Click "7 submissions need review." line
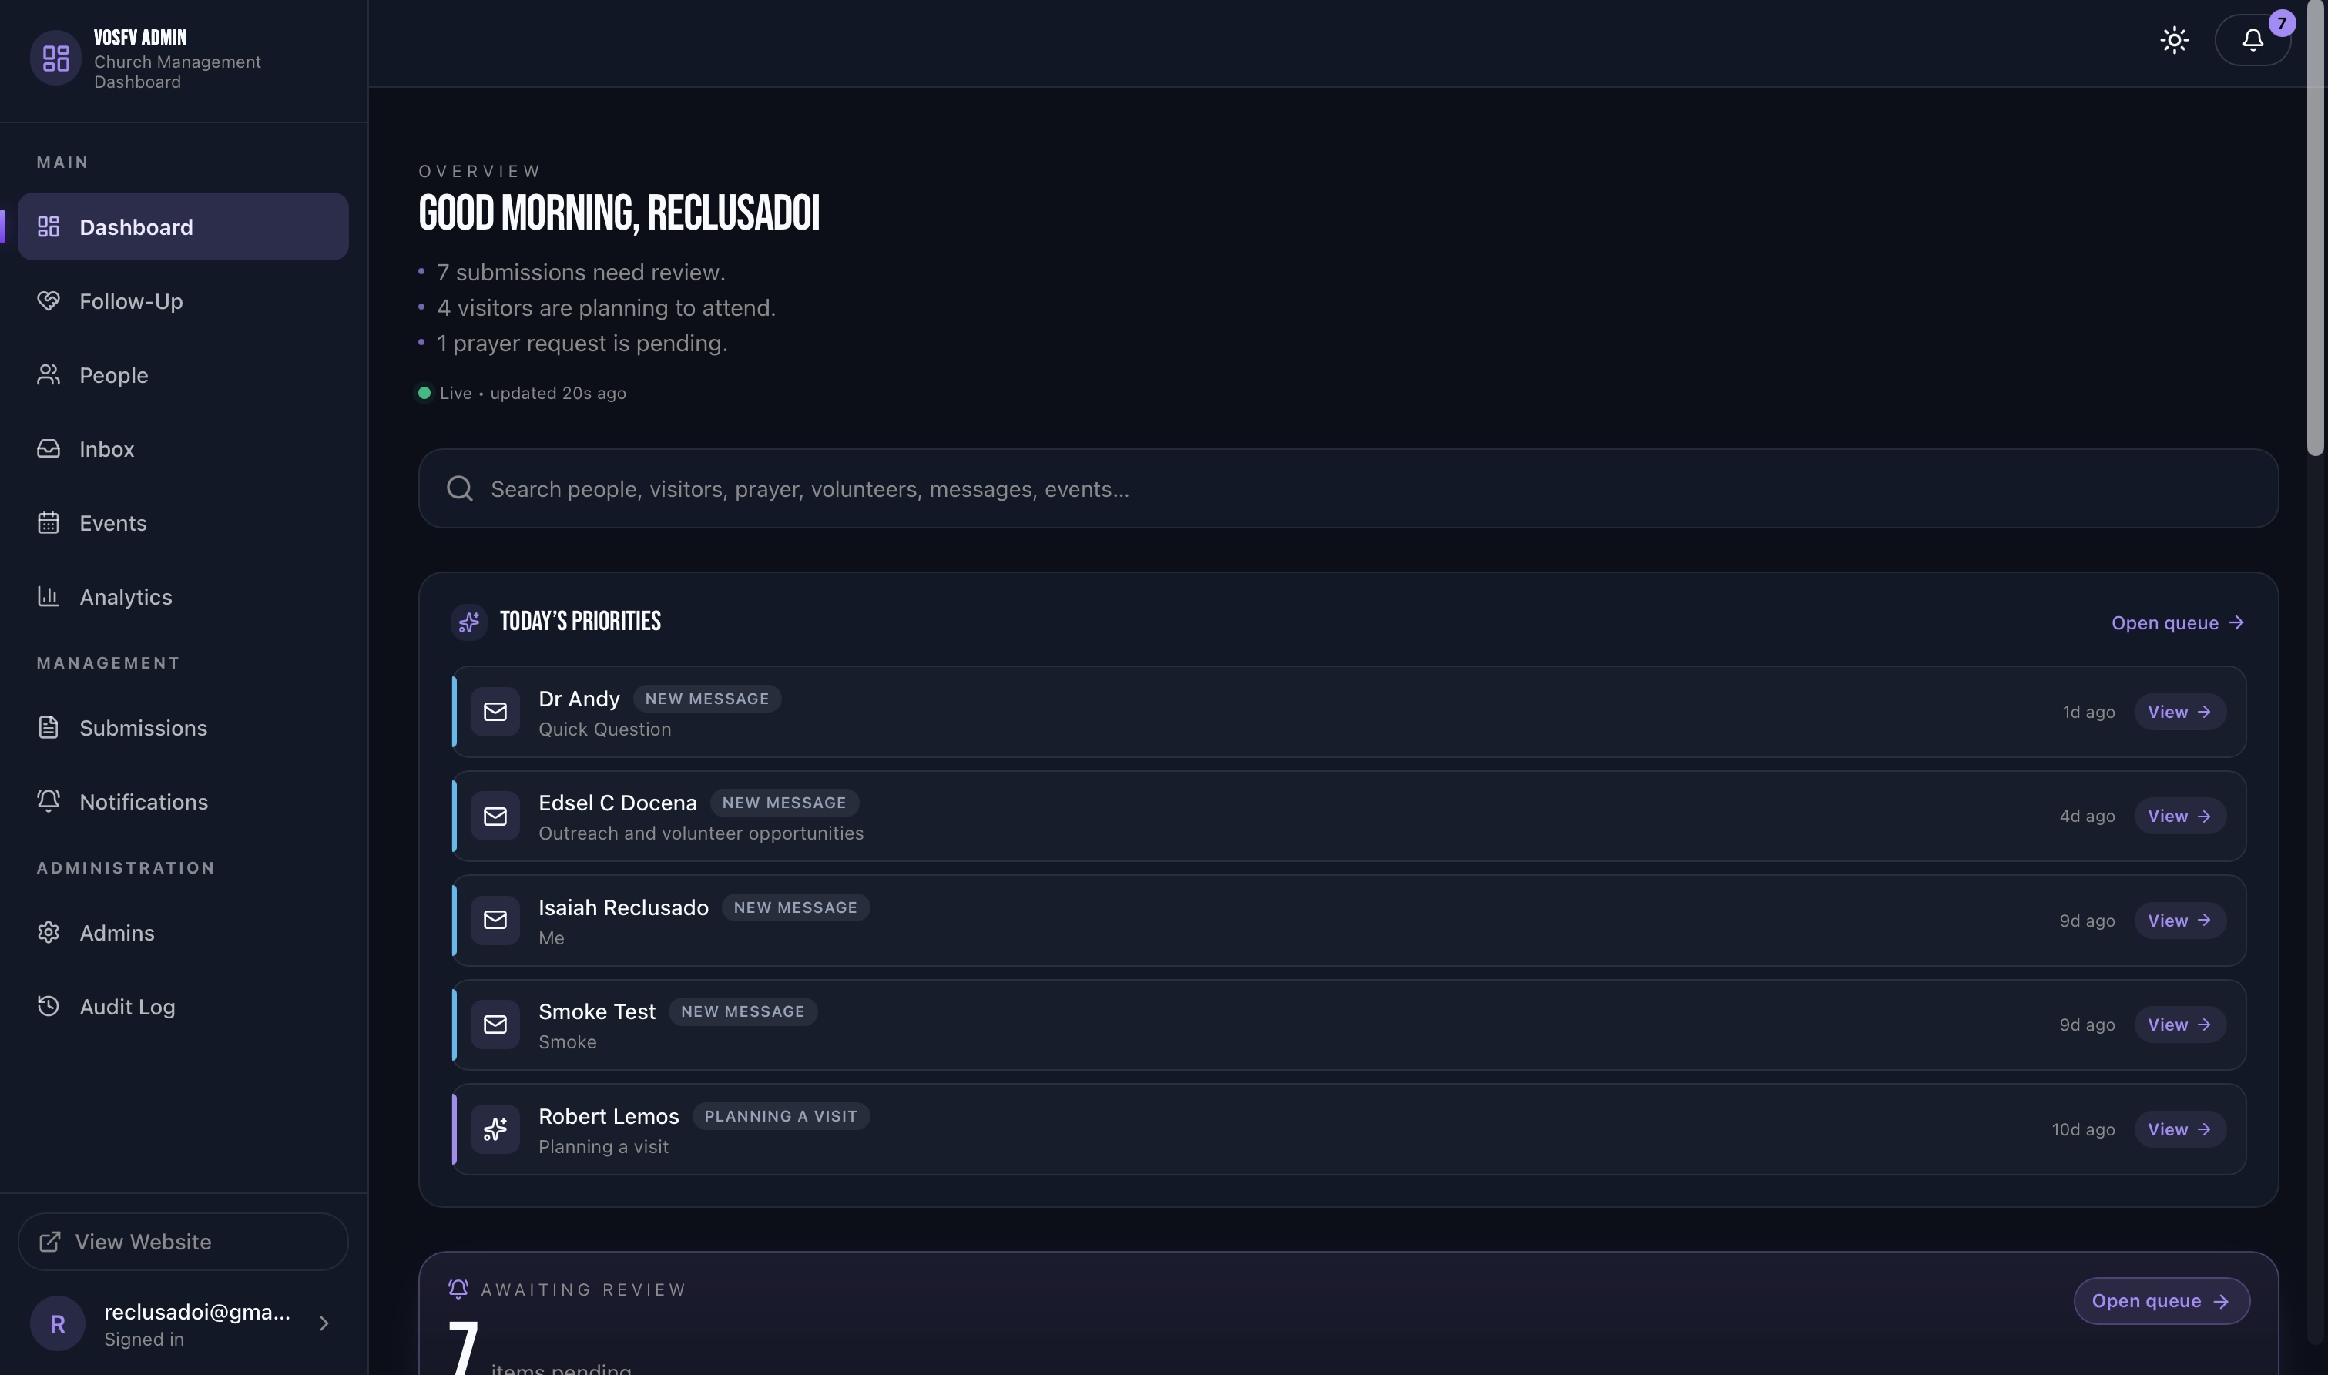This screenshot has width=2328, height=1375. point(580,273)
